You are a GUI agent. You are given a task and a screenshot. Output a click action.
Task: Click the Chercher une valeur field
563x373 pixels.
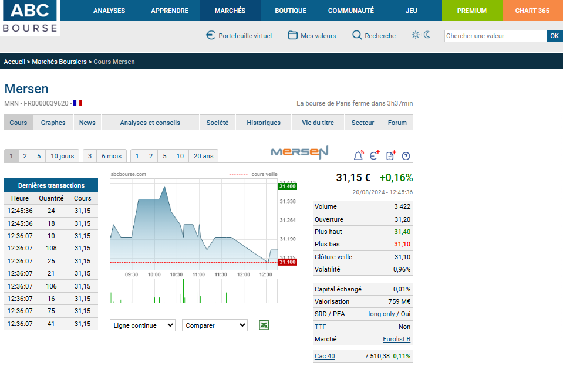click(x=495, y=36)
